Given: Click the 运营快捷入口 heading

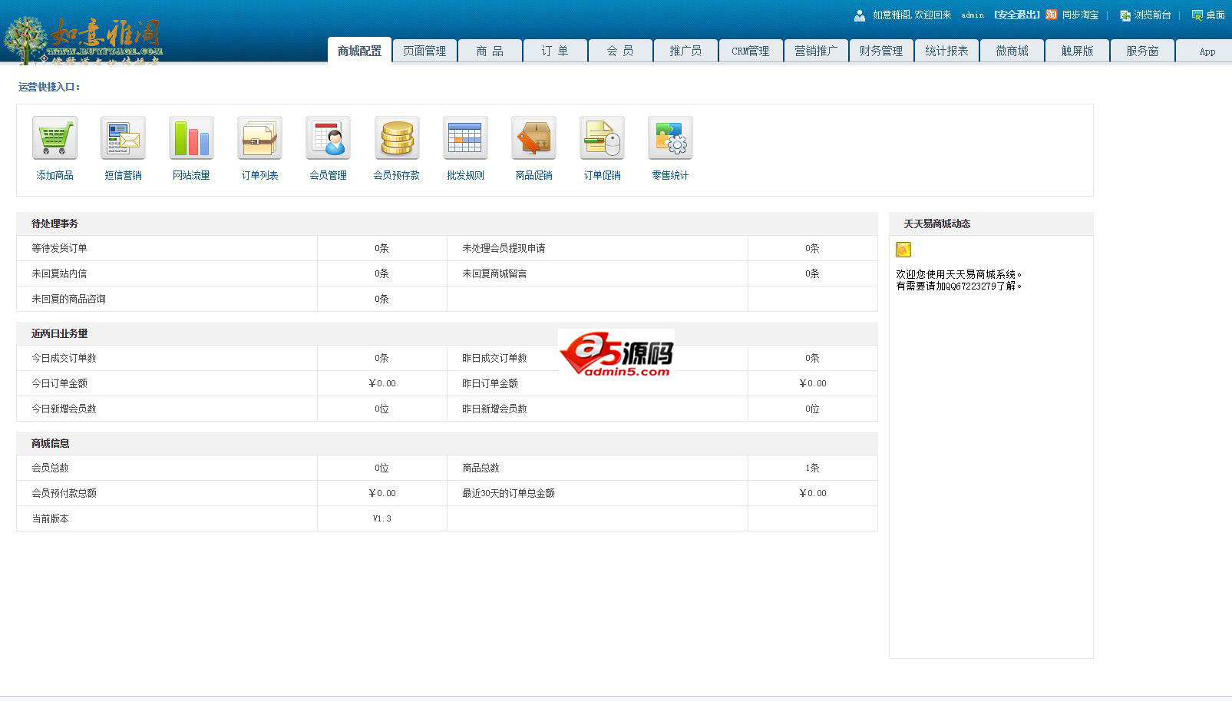Looking at the screenshot, I should tap(49, 87).
